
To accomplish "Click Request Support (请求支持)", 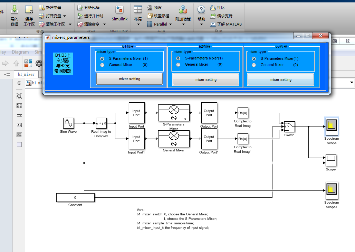I will click(221, 16).
